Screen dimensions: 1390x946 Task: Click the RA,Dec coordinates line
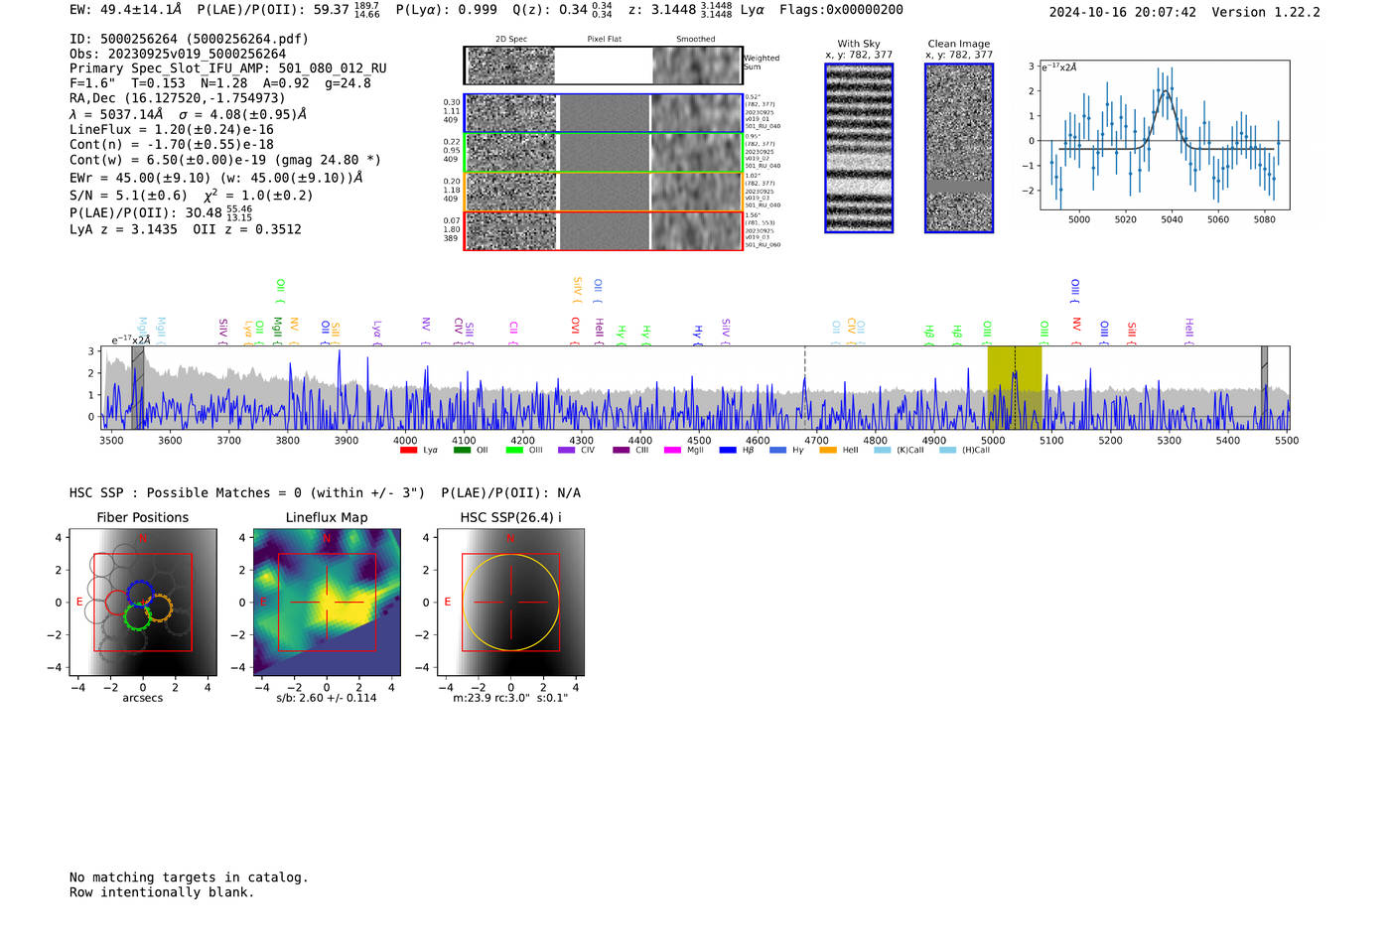click(177, 97)
